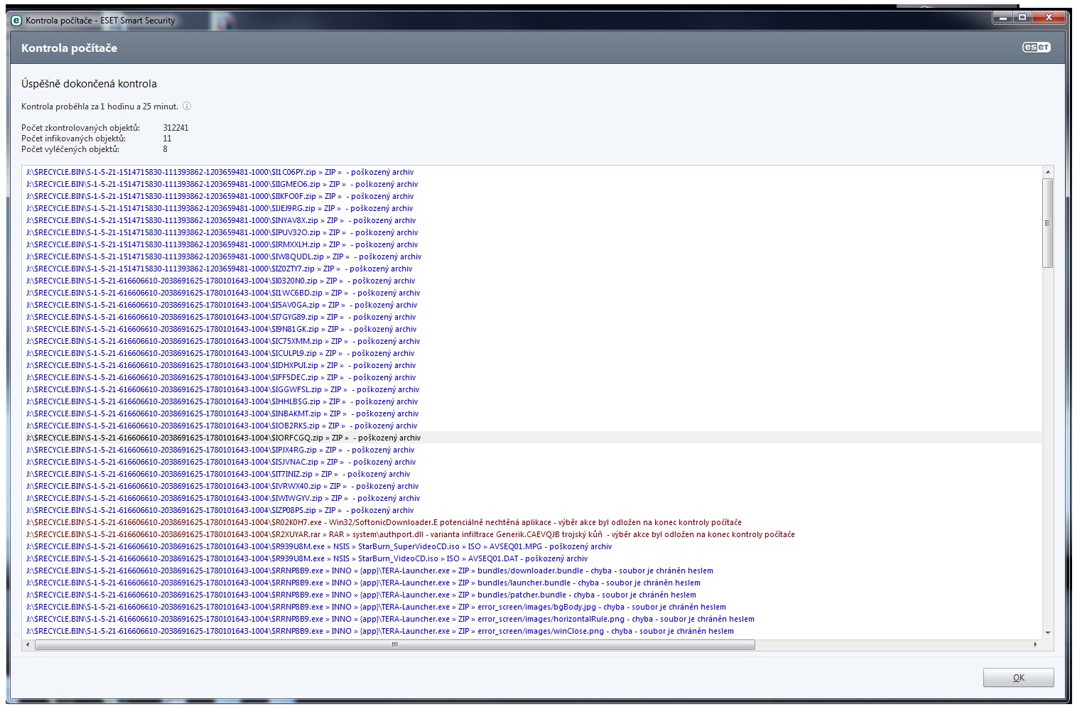Click the horizontal scrollbar left arrow
This screenshot has height=719, width=1087.
click(x=28, y=644)
